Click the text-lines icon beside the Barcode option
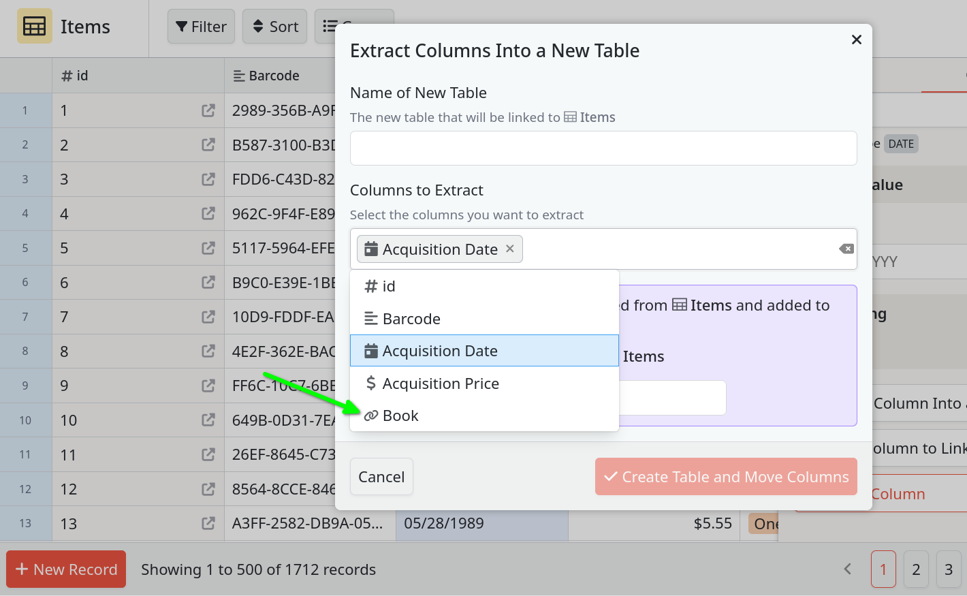Screen dimensions: 967x596 pyautogui.click(x=371, y=318)
